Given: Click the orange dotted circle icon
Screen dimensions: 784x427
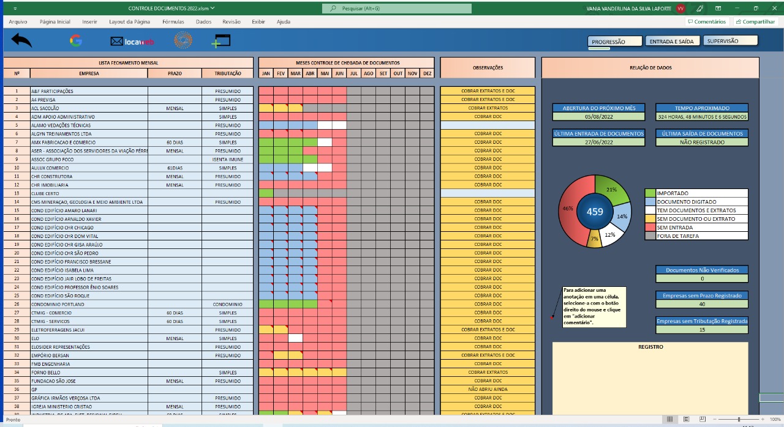Looking at the screenshot, I should pos(183,40).
